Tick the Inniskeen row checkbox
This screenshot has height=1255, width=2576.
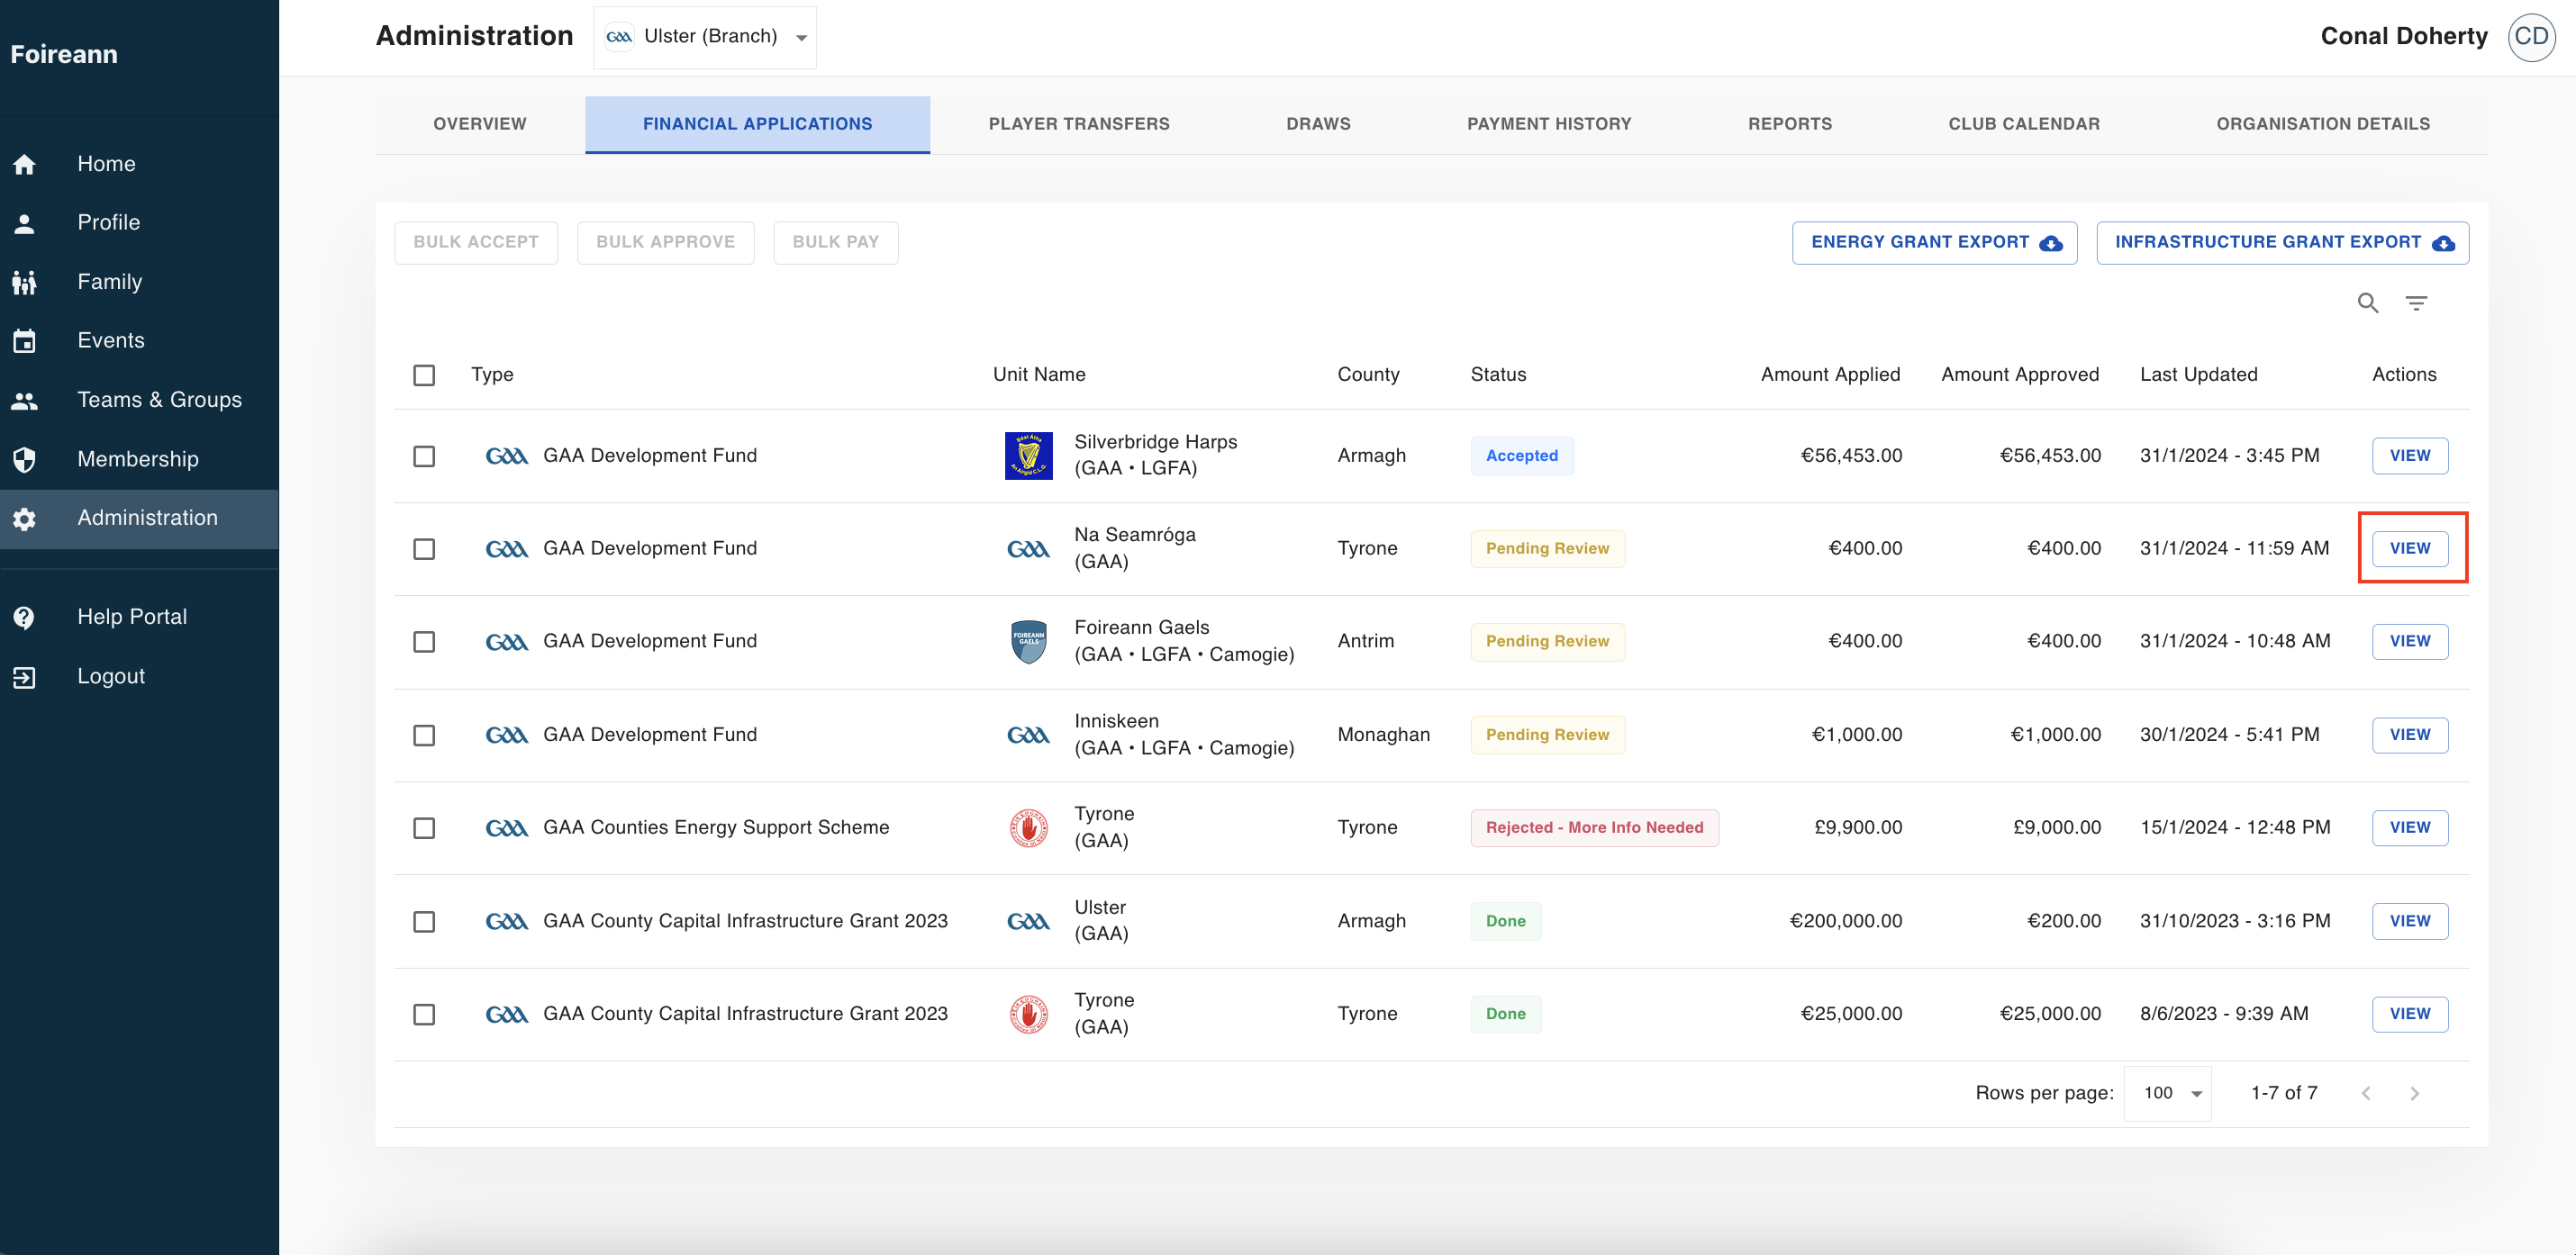click(x=424, y=736)
